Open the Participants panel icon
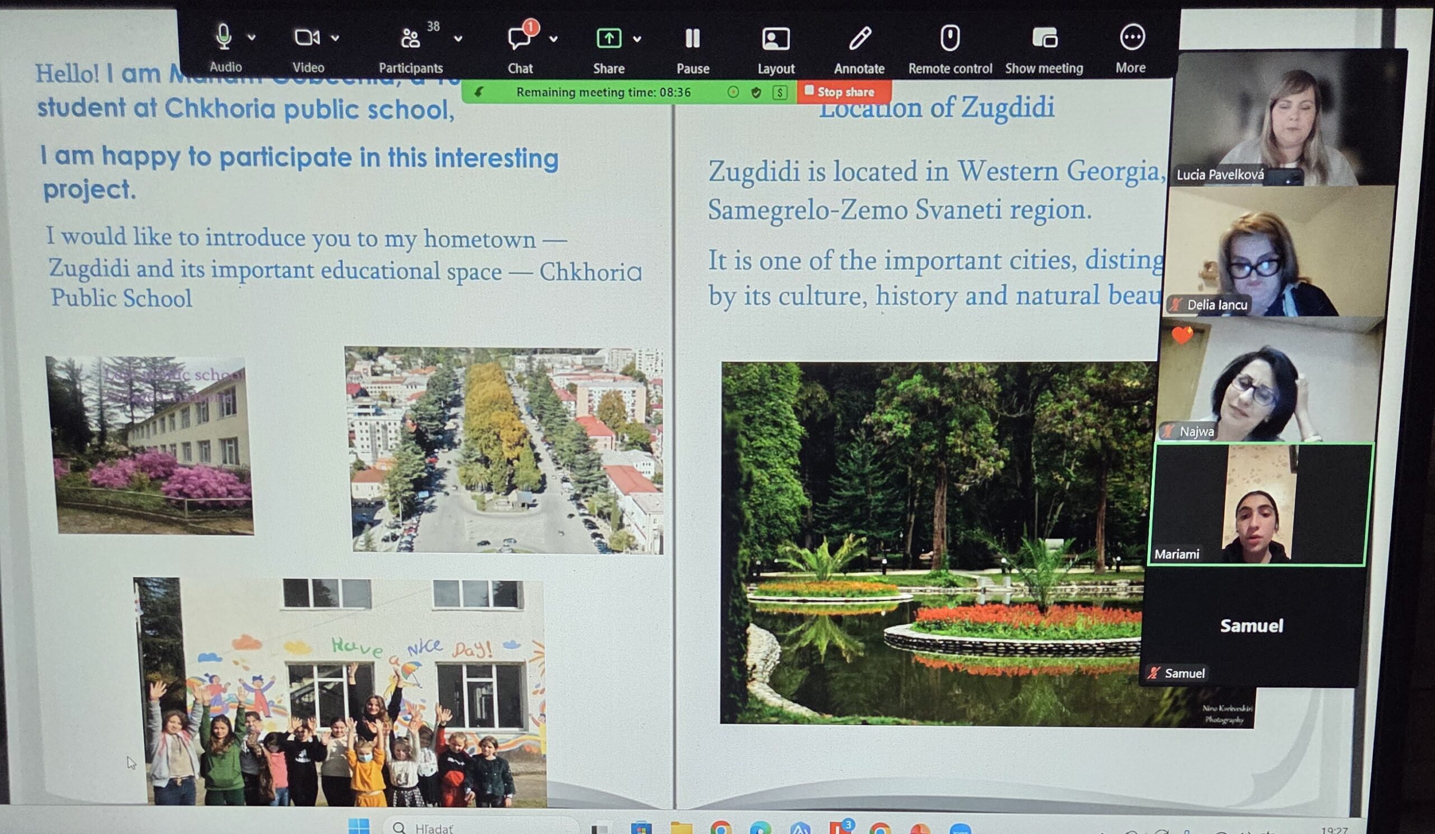 click(410, 39)
